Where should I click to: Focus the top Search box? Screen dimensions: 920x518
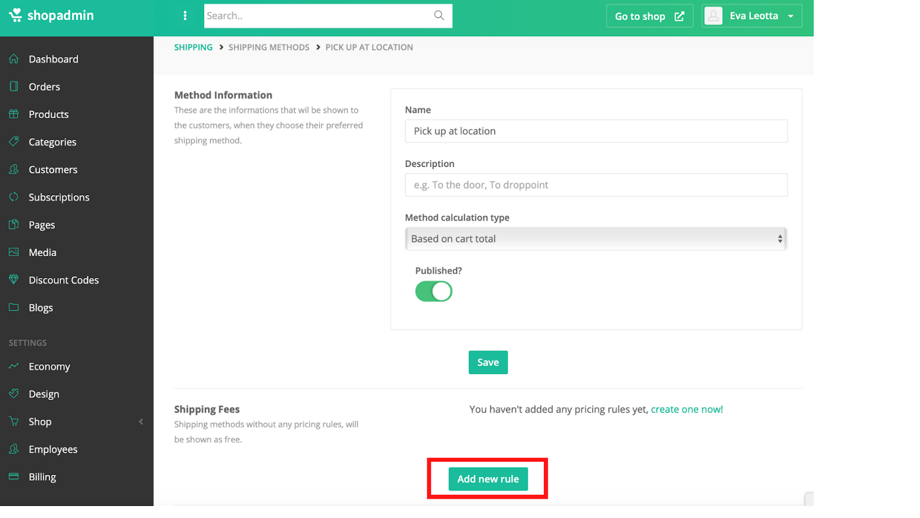tap(328, 16)
